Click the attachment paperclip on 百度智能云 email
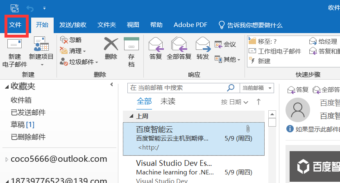Image resolution: width=340 pixels, height=183 pixels. coord(248,129)
